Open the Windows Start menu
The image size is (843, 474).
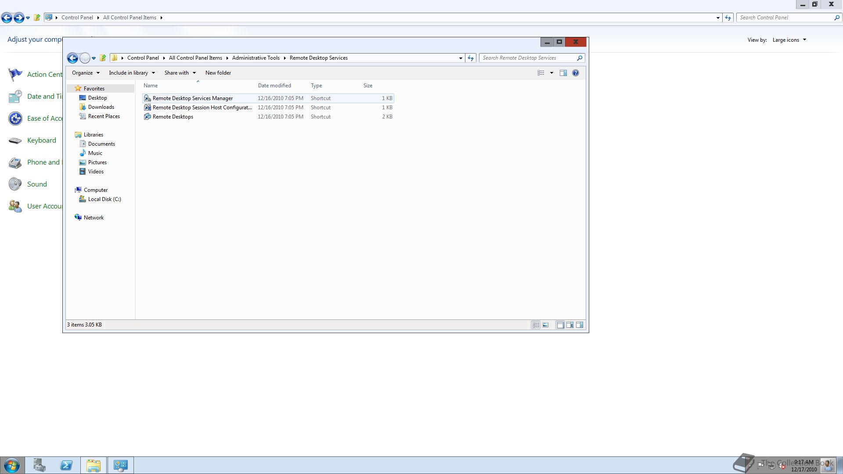point(12,465)
